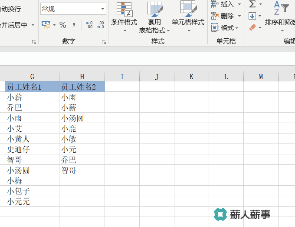Toggle Wrap Text (自动换行) button
The width and height of the screenshot is (295, 227).
[x=10, y=9]
